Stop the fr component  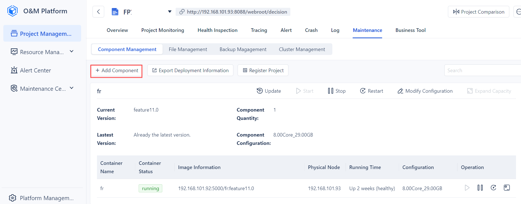pyautogui.click(x=336, y=91)
